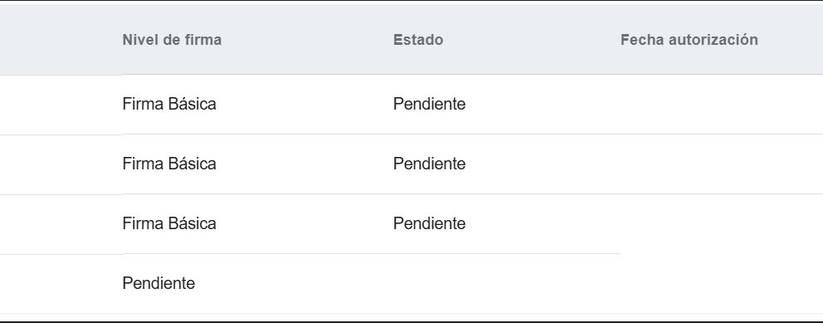Click the Estado column header

coord(418,40)
